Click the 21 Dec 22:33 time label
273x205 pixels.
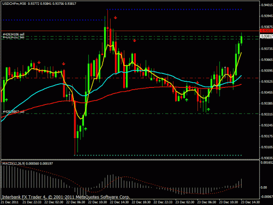[32, 202]
